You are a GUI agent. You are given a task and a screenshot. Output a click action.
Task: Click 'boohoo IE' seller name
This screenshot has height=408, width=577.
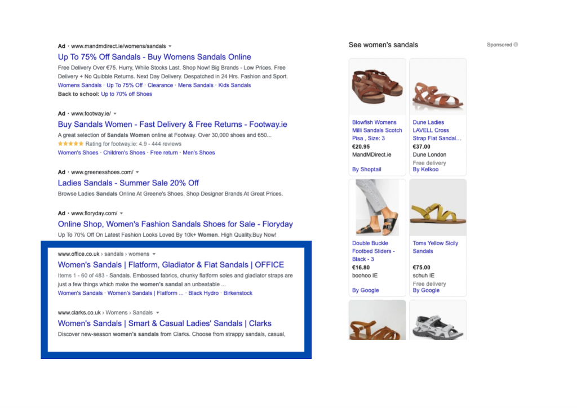365,276
